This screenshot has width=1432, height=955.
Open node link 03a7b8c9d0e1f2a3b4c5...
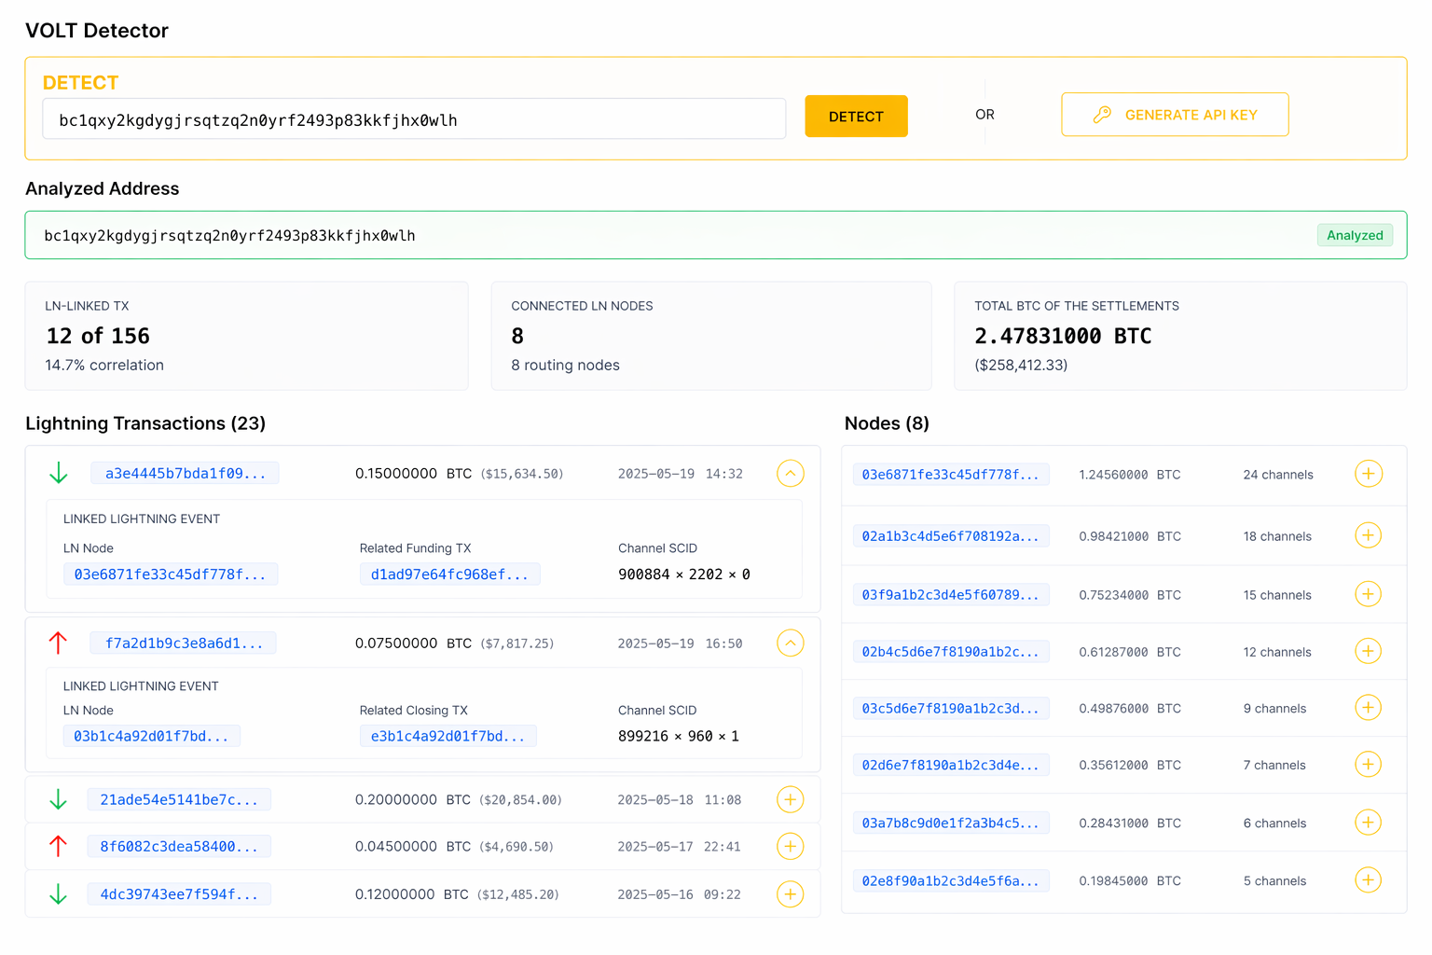pos(951,824)
